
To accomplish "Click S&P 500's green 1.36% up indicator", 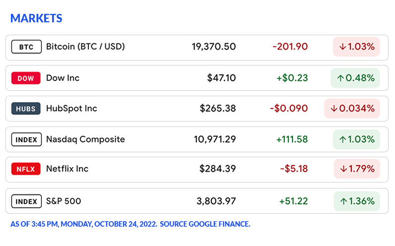I will click(356, 201).
